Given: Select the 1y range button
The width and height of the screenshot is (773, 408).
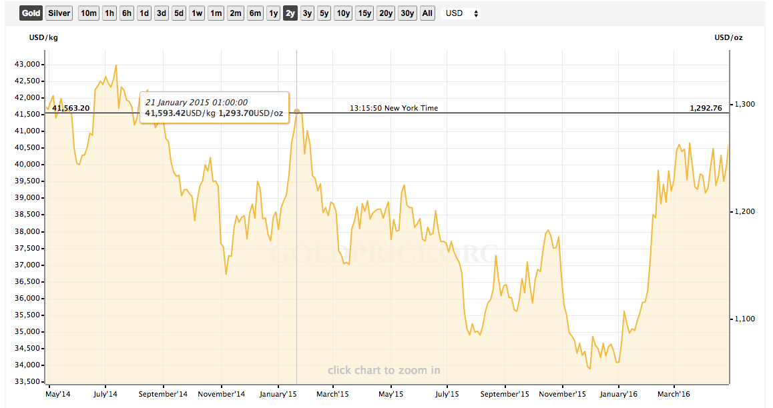Looking at the screenshot, I should coord(274,13).
